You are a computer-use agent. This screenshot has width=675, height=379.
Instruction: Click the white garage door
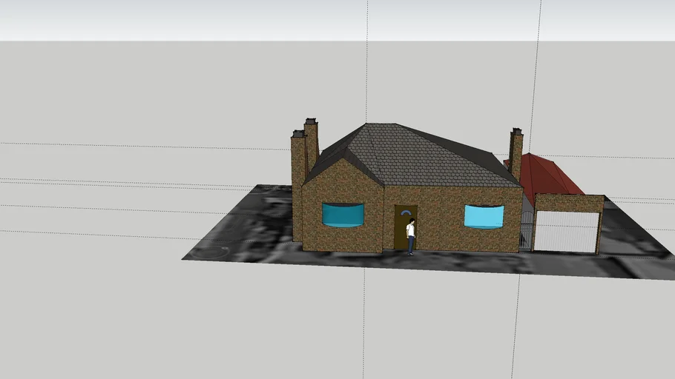tap(567, 232)
